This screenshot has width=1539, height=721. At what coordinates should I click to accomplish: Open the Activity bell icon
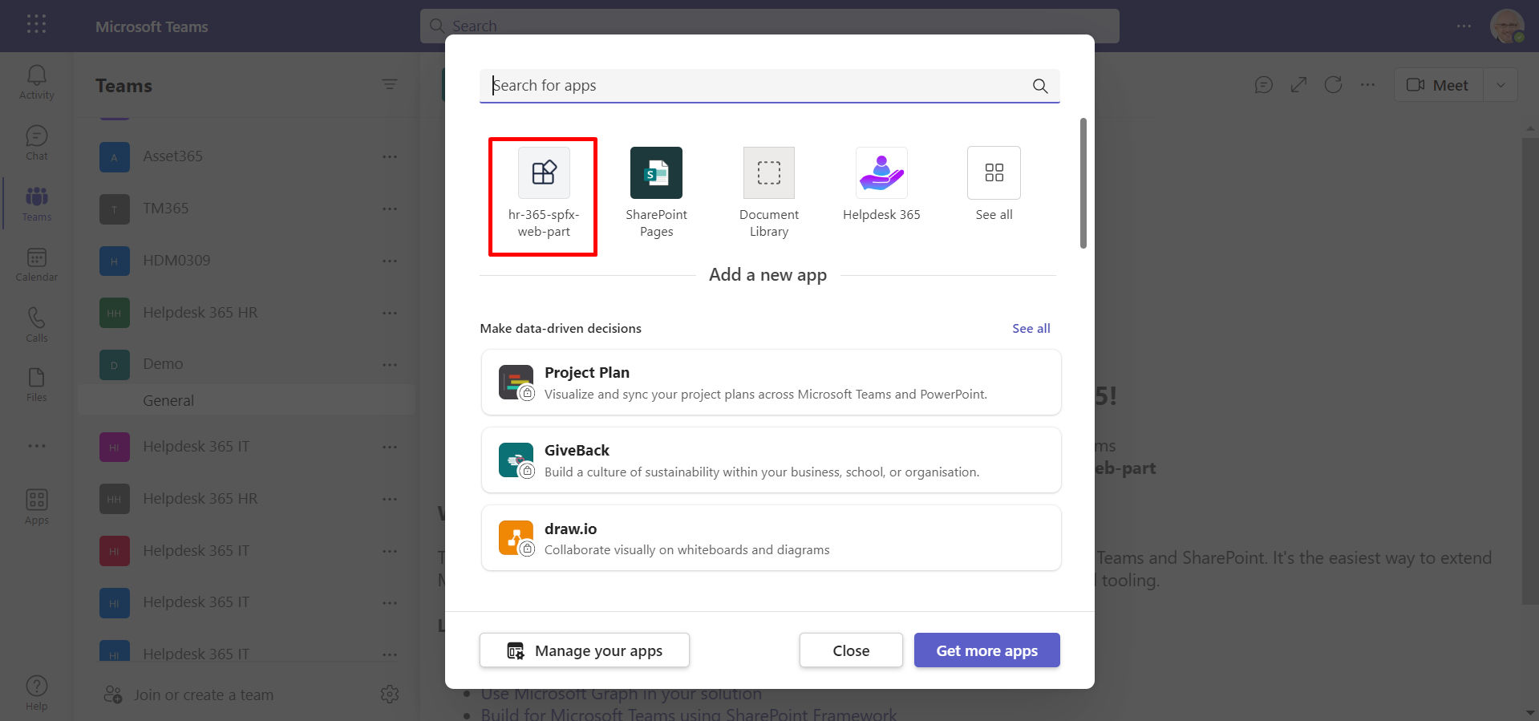(x=37, y=83)
